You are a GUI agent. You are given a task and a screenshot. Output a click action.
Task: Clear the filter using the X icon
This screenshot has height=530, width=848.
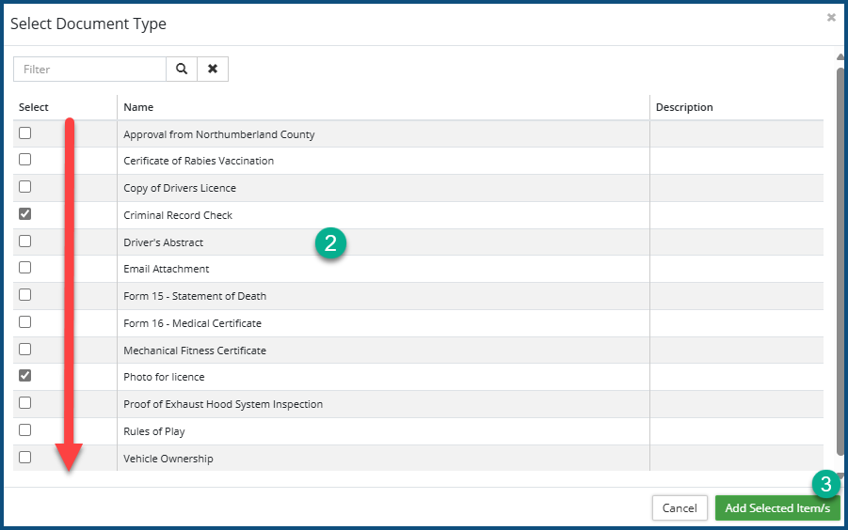(213, 69)
